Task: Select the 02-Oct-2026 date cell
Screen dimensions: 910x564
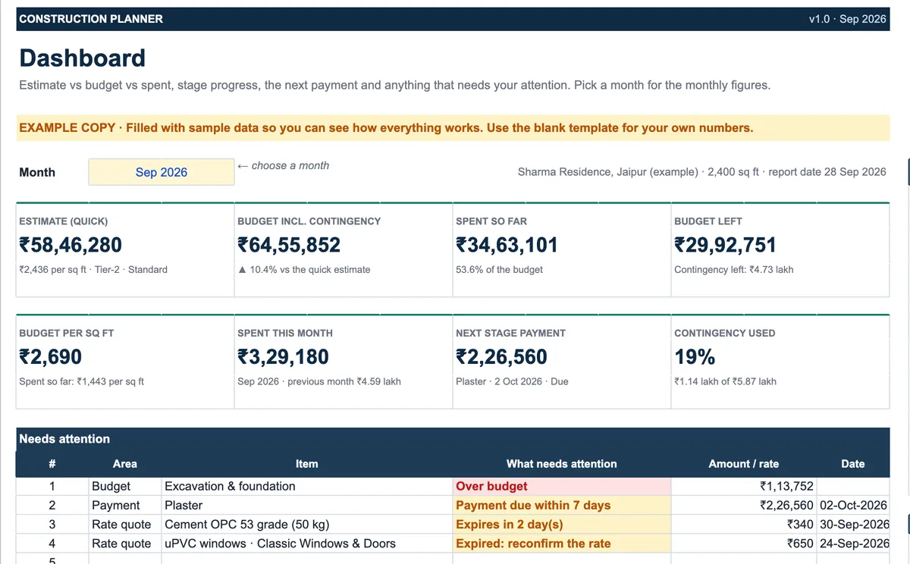Action: (853, 506)
